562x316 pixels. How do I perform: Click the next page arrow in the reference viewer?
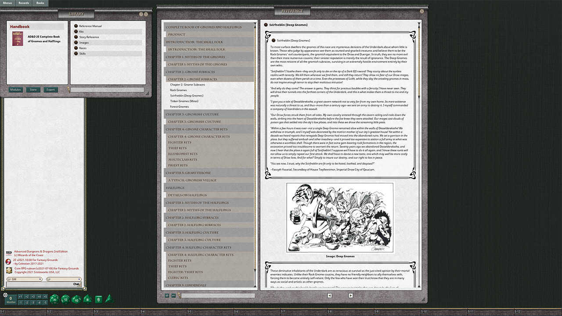[x=350, y=295]
